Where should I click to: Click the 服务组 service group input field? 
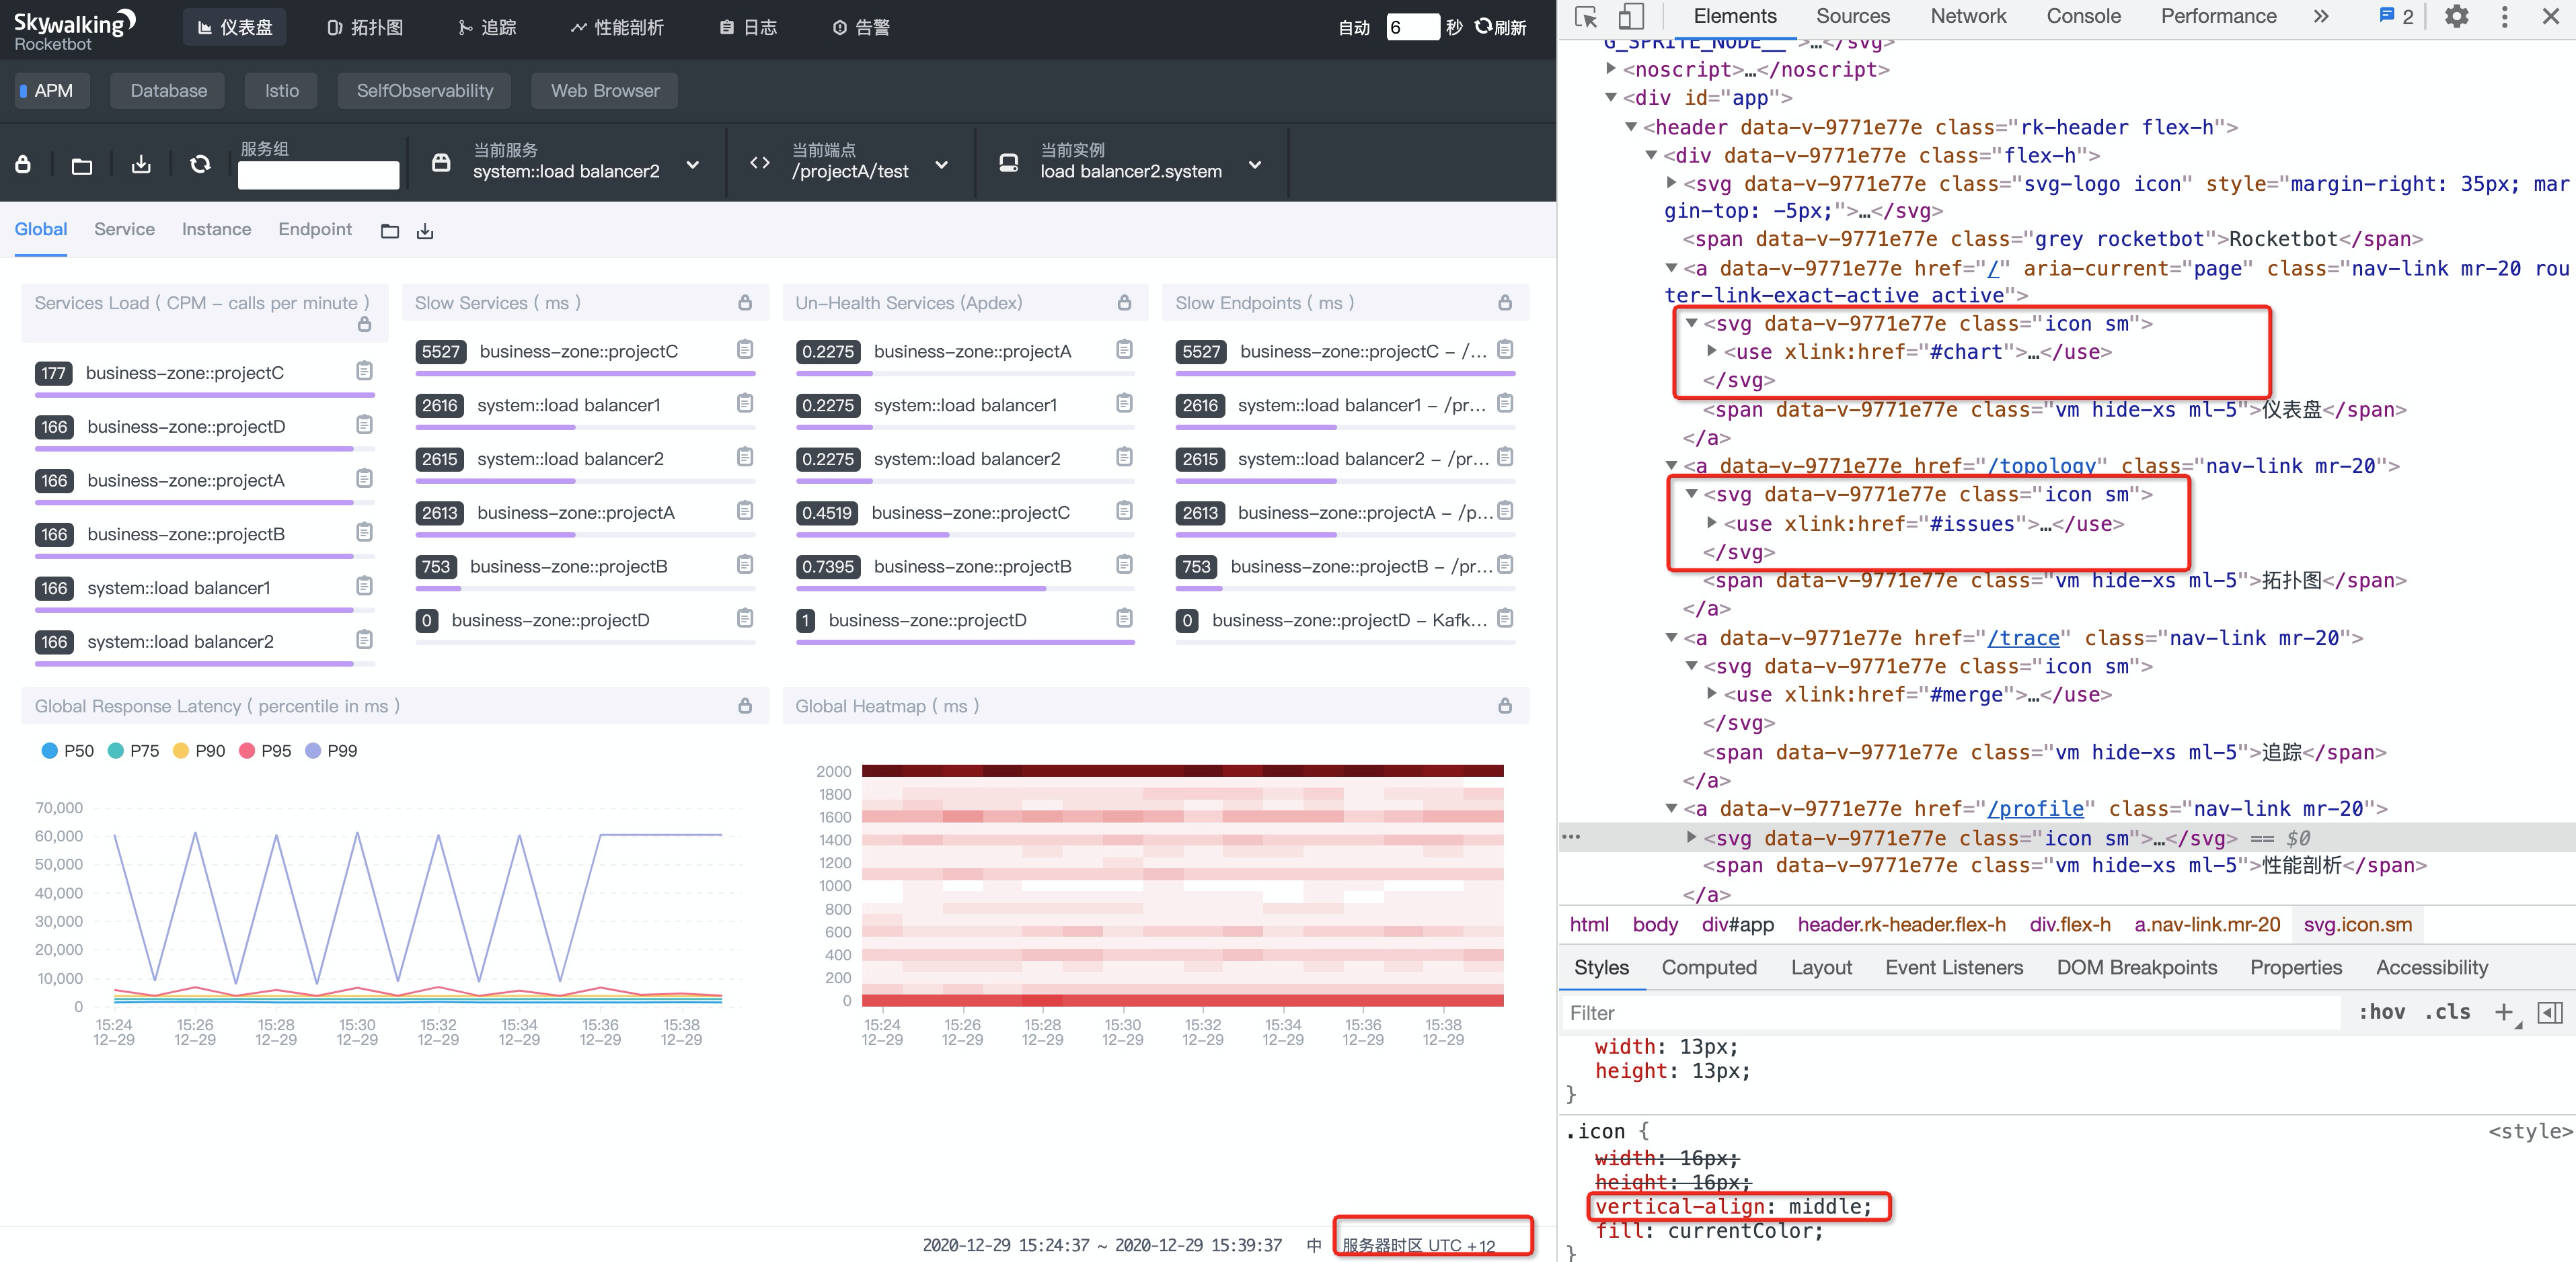(318, 175)
